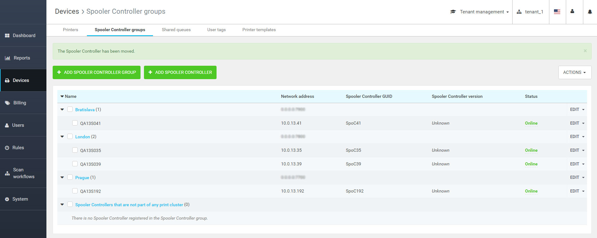Switch to the Printer templates tab
Viewport: 597px width, 238px height.
point(259,30)
